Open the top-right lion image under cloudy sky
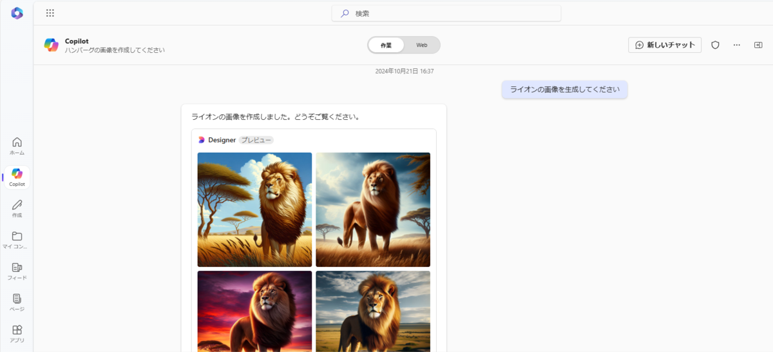 click(373, 210)
